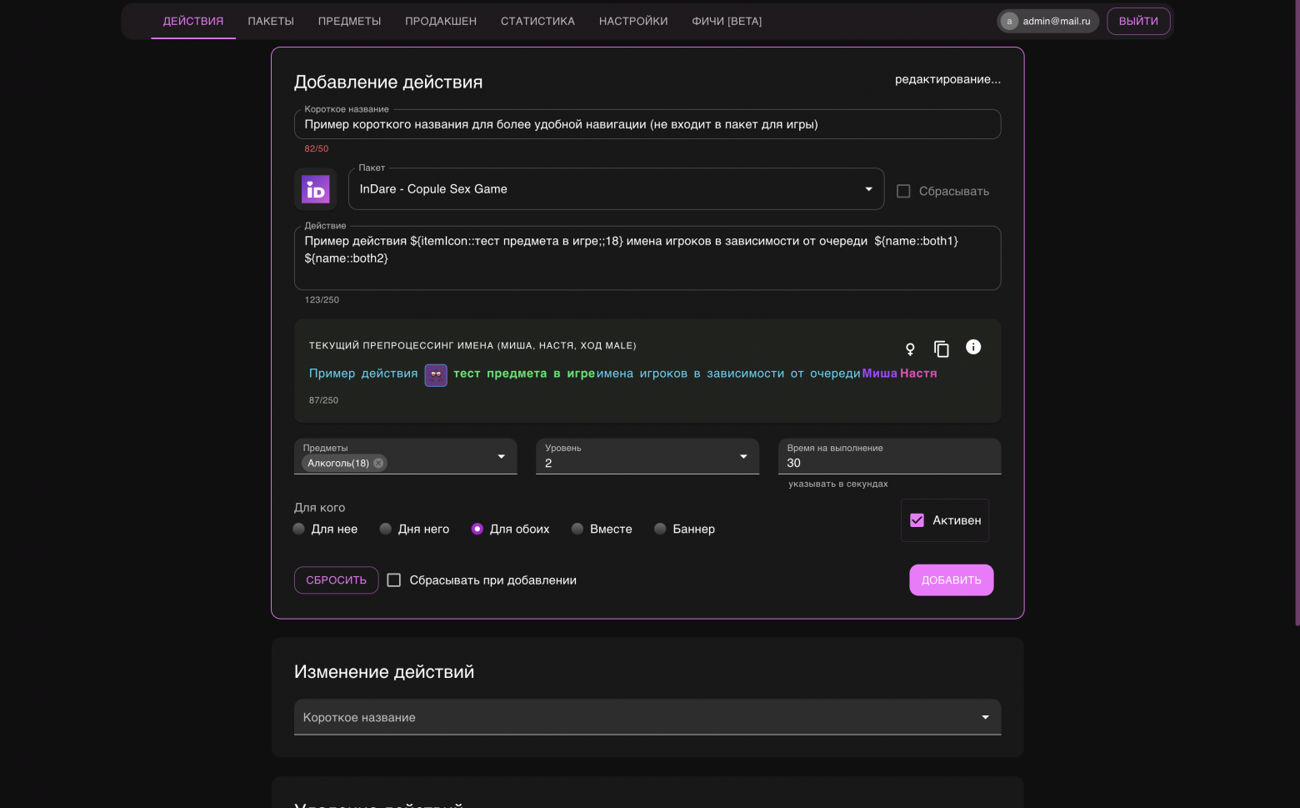This screenshot has width=1300, height=808.
Task: Click the Время на выполнение field
Action: point(889,456)
